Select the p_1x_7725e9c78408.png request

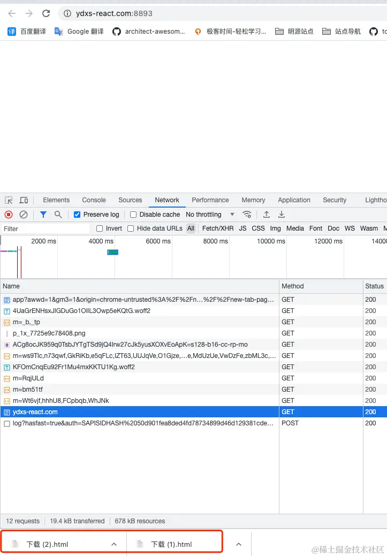[193, 333]
